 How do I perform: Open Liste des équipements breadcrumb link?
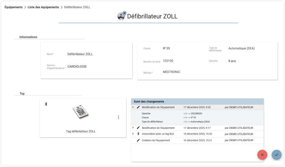43,7
